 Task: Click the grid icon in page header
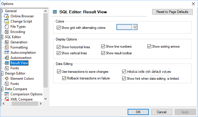(55, 12)
